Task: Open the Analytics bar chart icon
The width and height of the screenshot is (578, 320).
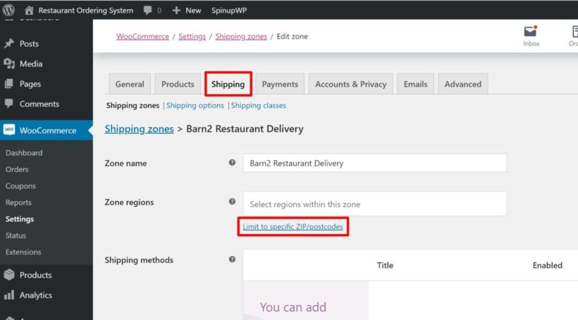Action: [9, 295]
